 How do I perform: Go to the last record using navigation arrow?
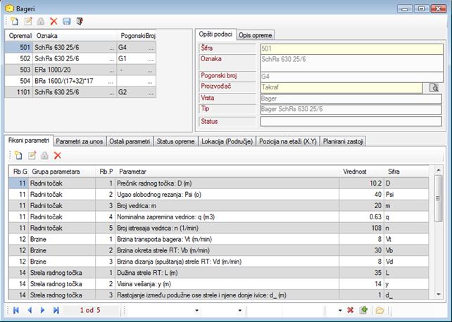click(x=56, y=310)
